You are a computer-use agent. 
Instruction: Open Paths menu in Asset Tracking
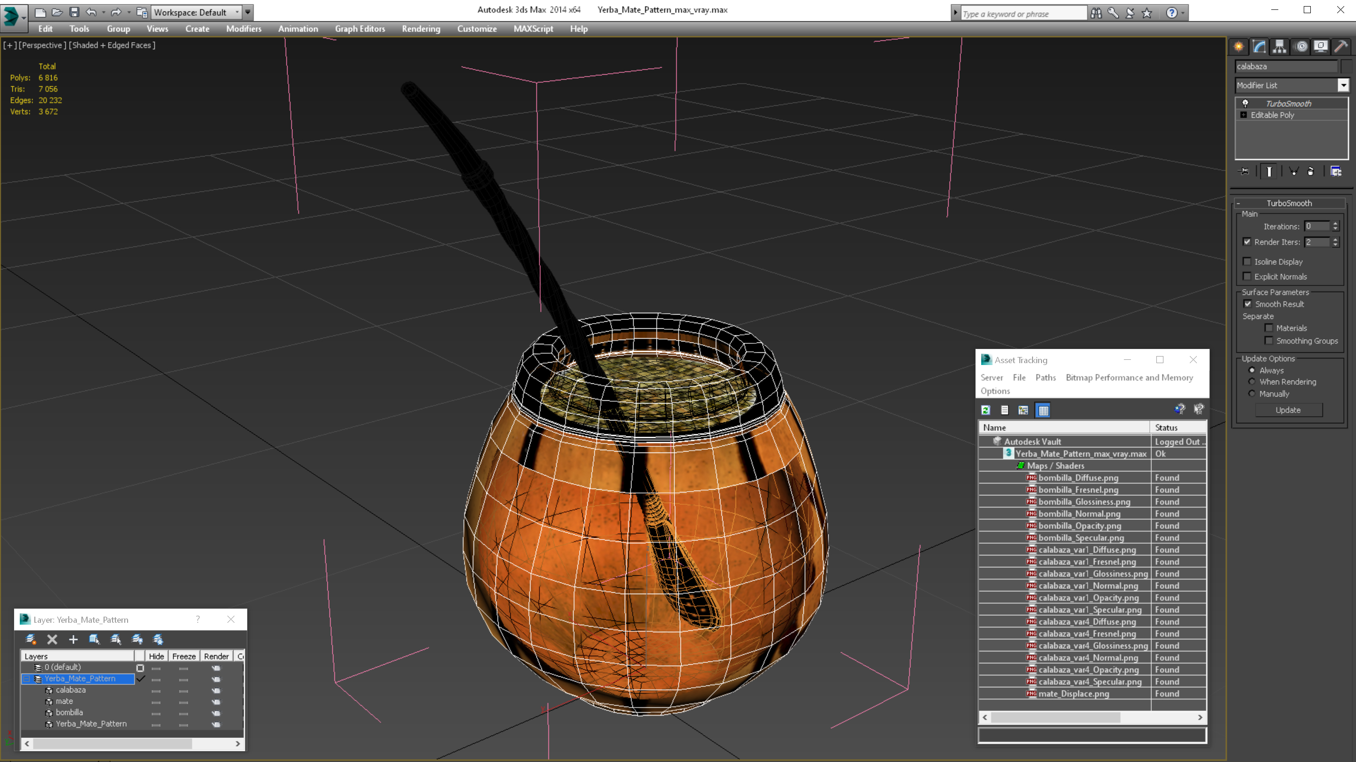1045,378
